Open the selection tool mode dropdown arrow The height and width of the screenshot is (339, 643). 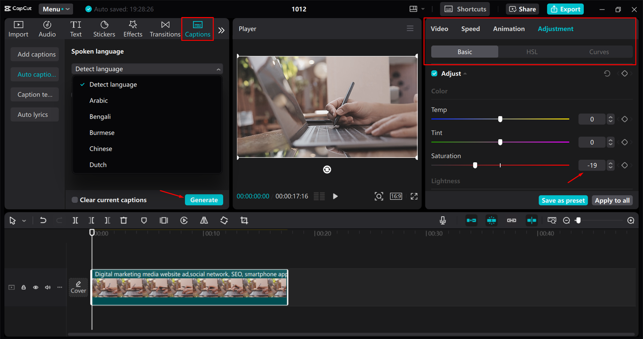point(24,221)
